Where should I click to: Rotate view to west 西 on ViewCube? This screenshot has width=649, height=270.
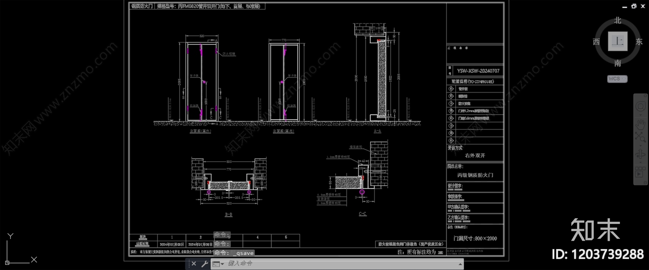pos(596,42)
